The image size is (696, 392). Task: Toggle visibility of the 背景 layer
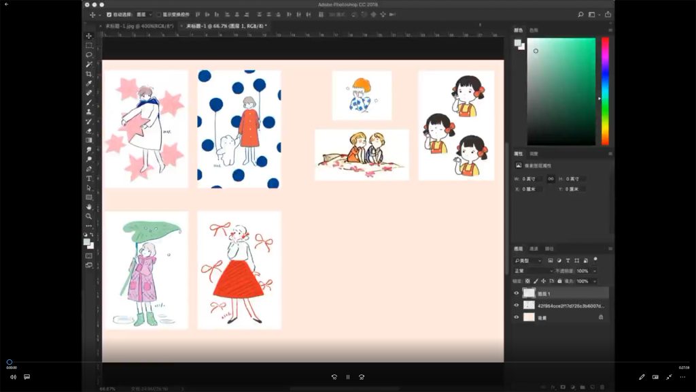click(516, 317)
